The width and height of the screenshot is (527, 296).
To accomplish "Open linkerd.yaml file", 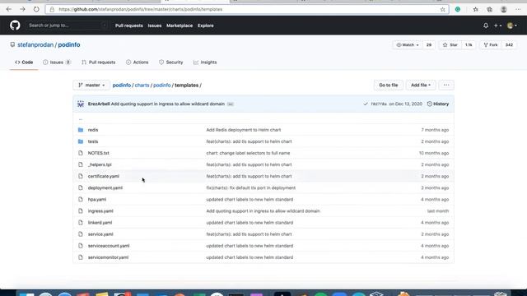I will (100, 223).
